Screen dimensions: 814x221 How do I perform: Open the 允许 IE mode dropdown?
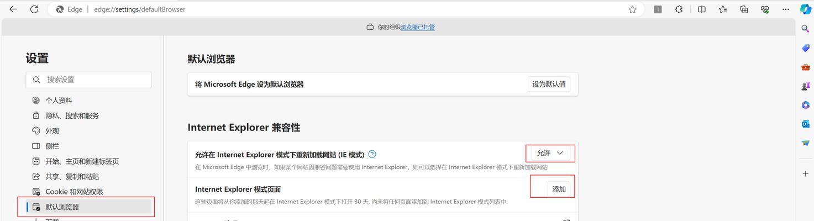coord(550,153)
